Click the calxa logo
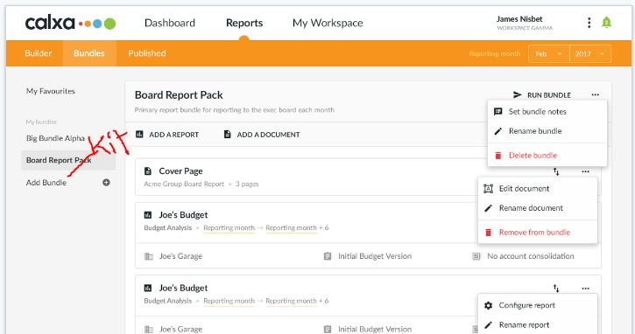The image size is (635, 334). (70, 23)
